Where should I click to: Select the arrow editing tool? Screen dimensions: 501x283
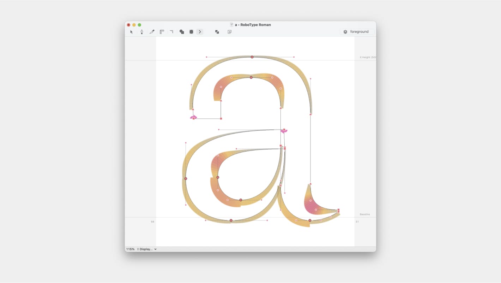click(132, 32)
